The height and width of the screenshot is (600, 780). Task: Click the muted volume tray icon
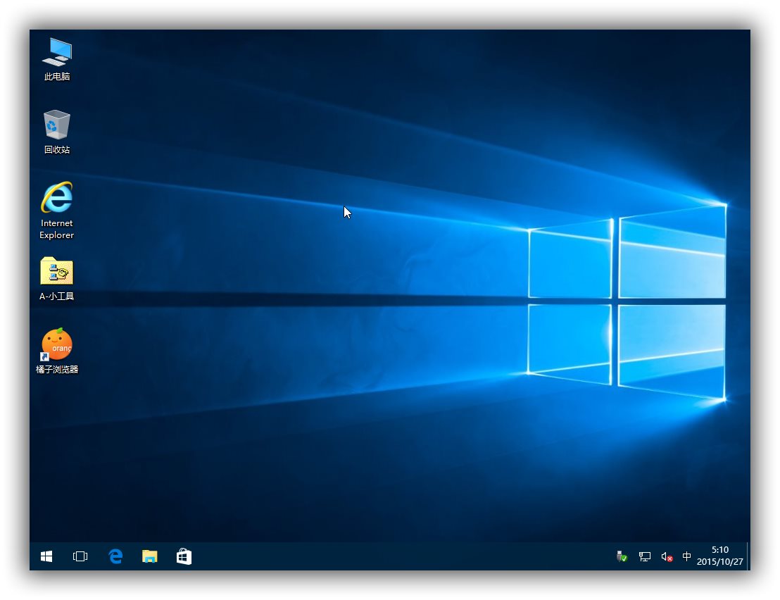(x=667, y=556)
